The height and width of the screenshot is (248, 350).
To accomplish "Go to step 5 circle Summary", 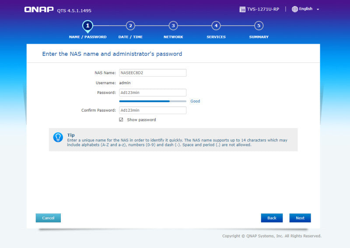I will click(x=259, y=26).
